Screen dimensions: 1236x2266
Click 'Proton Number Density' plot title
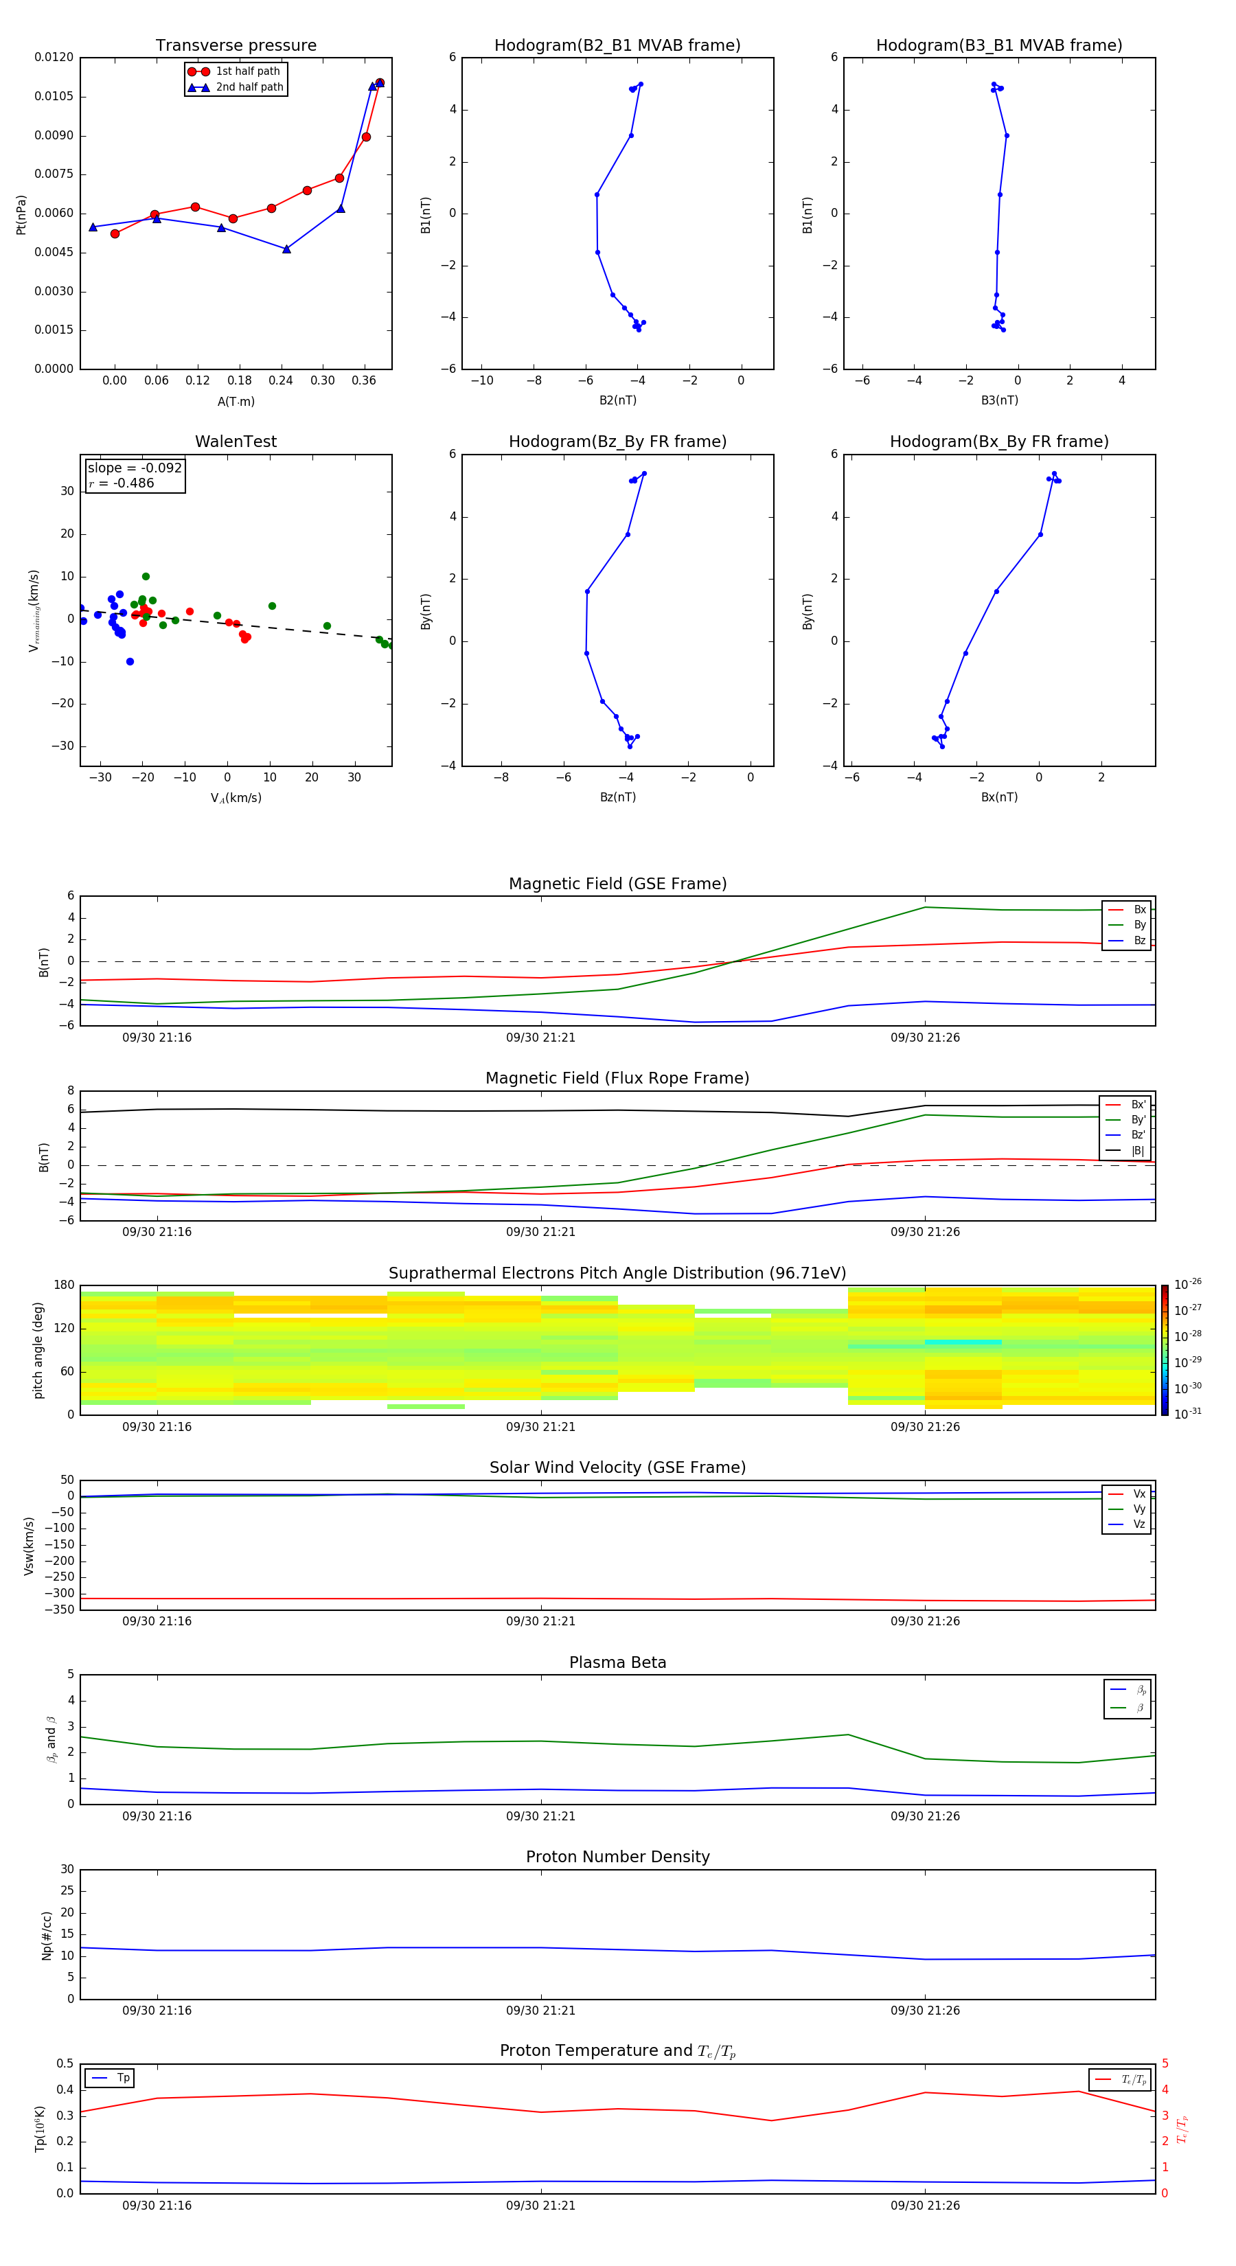(x=617, y=1857)
